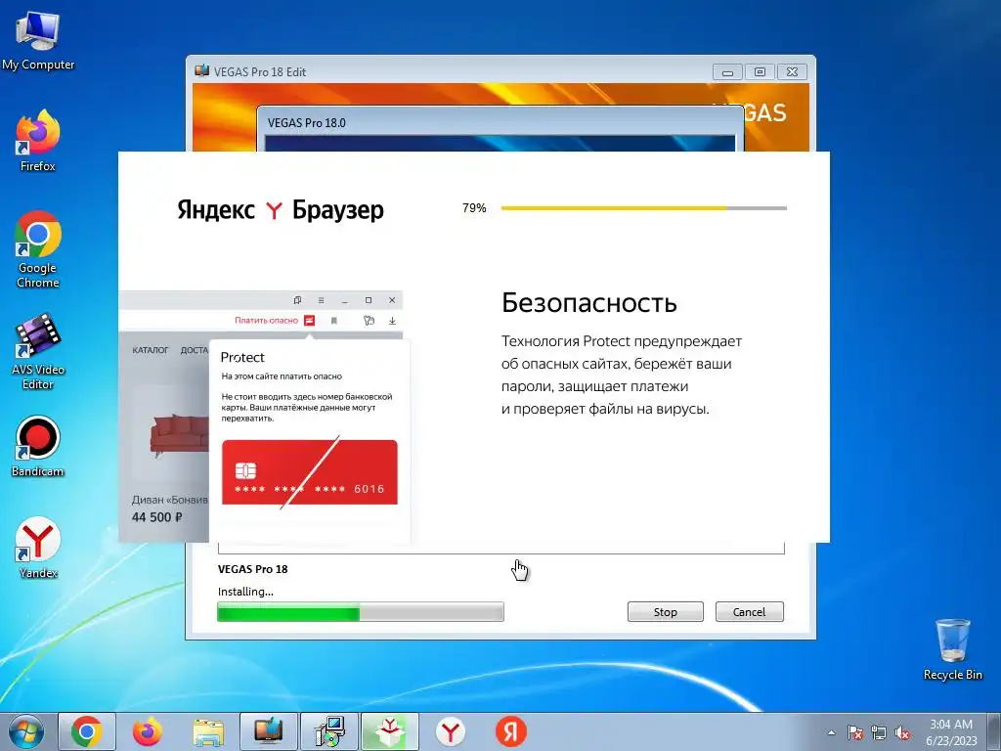1001x751 pixels.
Task: Switch to Firefox in the taskbar
Action: [x=148, y=731]
